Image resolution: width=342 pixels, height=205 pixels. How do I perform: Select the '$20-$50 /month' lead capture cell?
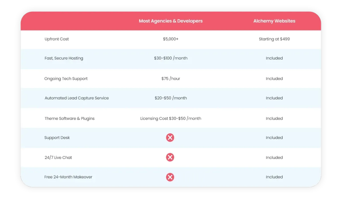point(171,98)
